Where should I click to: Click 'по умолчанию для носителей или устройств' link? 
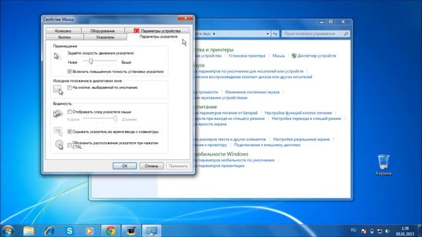(x=249, y=71)
